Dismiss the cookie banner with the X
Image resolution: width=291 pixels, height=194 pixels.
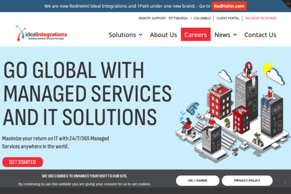285,182
